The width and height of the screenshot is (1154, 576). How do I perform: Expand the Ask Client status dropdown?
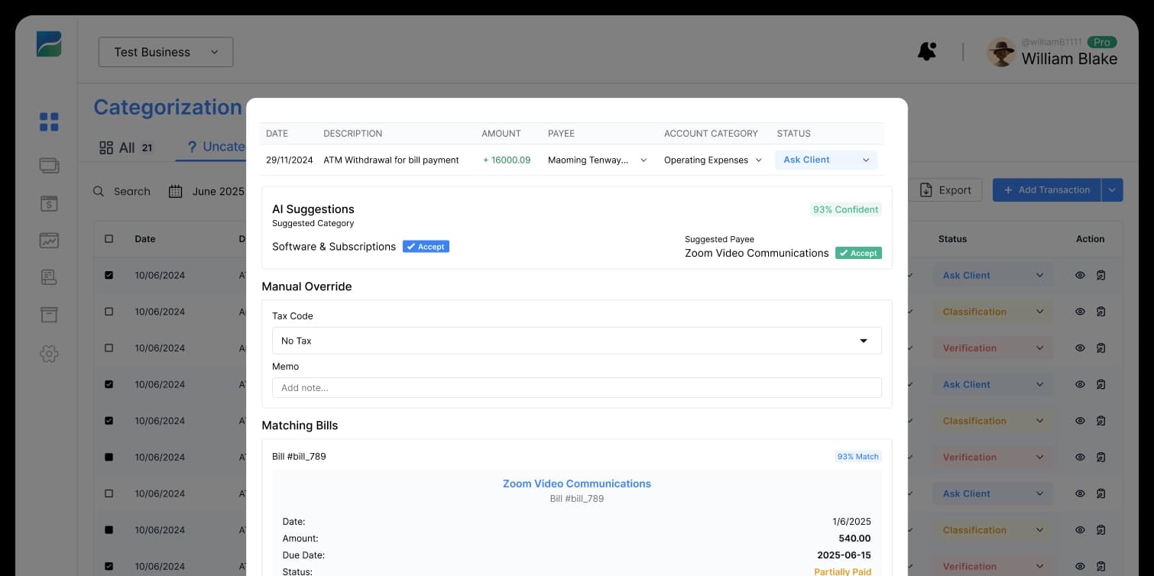[x=825, y=160]
